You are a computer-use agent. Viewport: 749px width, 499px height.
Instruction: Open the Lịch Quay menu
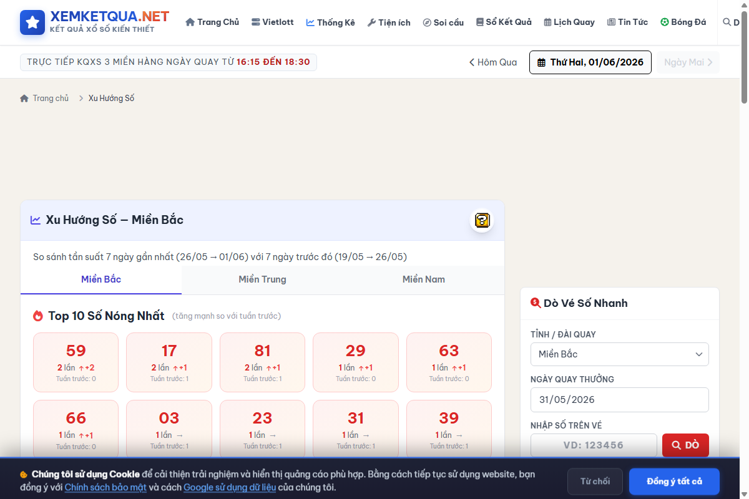569,22
